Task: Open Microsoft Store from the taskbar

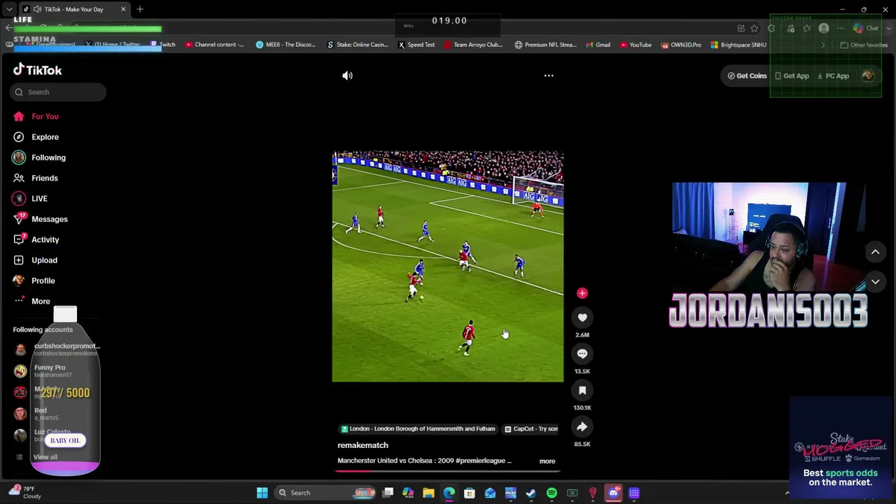Action: (x=470, y=493)
